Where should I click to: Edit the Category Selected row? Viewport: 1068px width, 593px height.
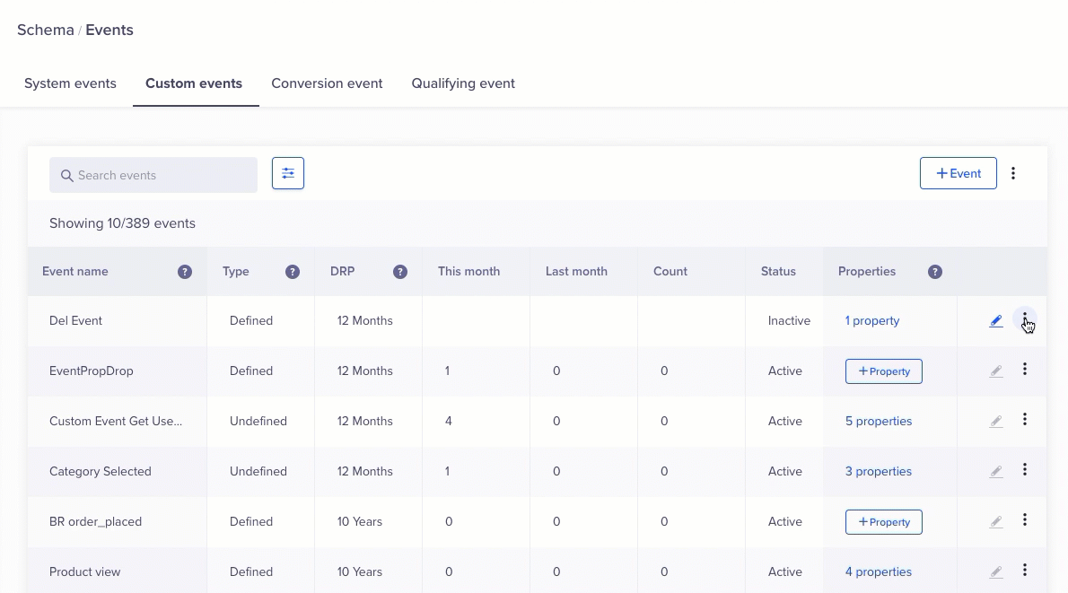point(996,471)
